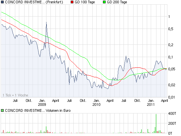
Task: Select the 'CONCORD INVESTME... Volumen in Euro' label
Action: (38, 110)
